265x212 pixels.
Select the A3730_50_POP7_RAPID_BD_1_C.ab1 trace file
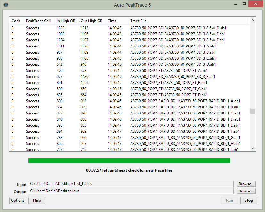[185, 113]
